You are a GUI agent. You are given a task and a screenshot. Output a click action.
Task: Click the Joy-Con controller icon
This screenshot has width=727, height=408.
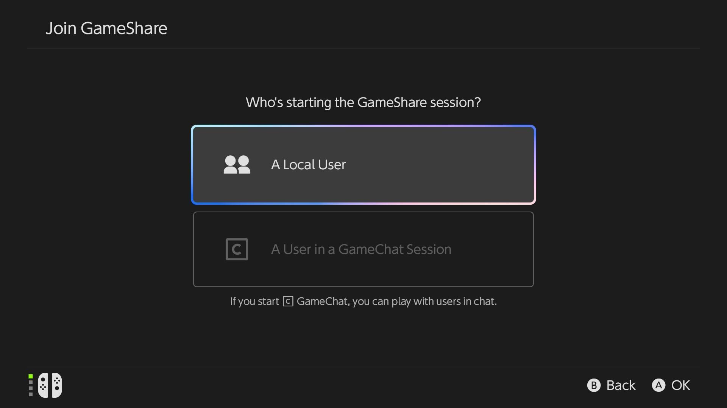pos(50,385)
